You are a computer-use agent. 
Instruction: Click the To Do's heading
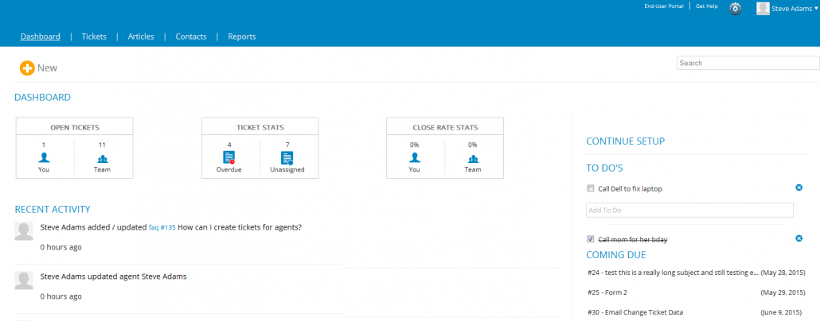[x=604, y=168]
